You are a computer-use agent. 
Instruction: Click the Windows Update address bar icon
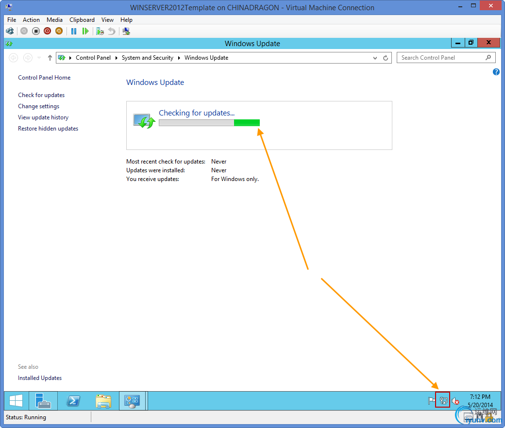tap(62, 58)
